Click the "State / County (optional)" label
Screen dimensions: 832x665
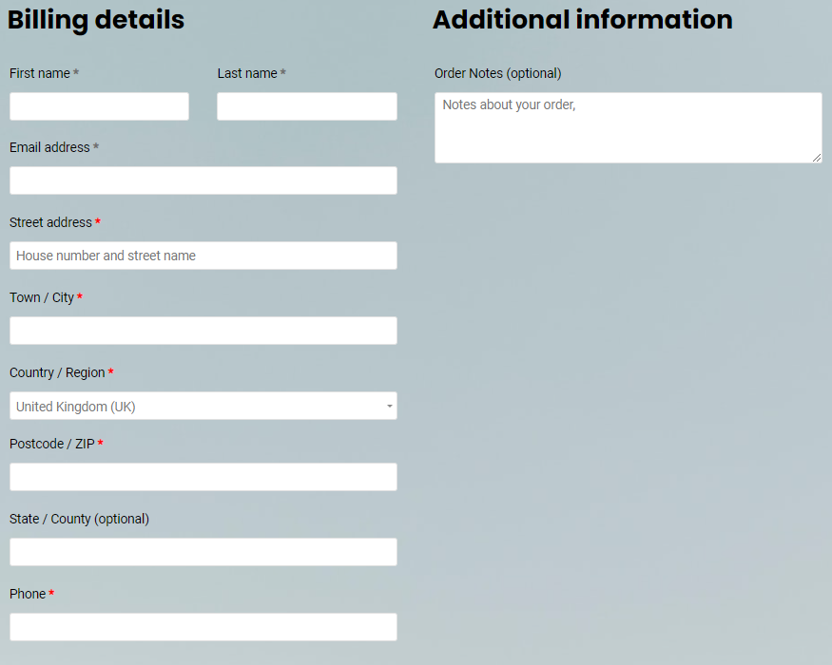(x=79, y=519)
